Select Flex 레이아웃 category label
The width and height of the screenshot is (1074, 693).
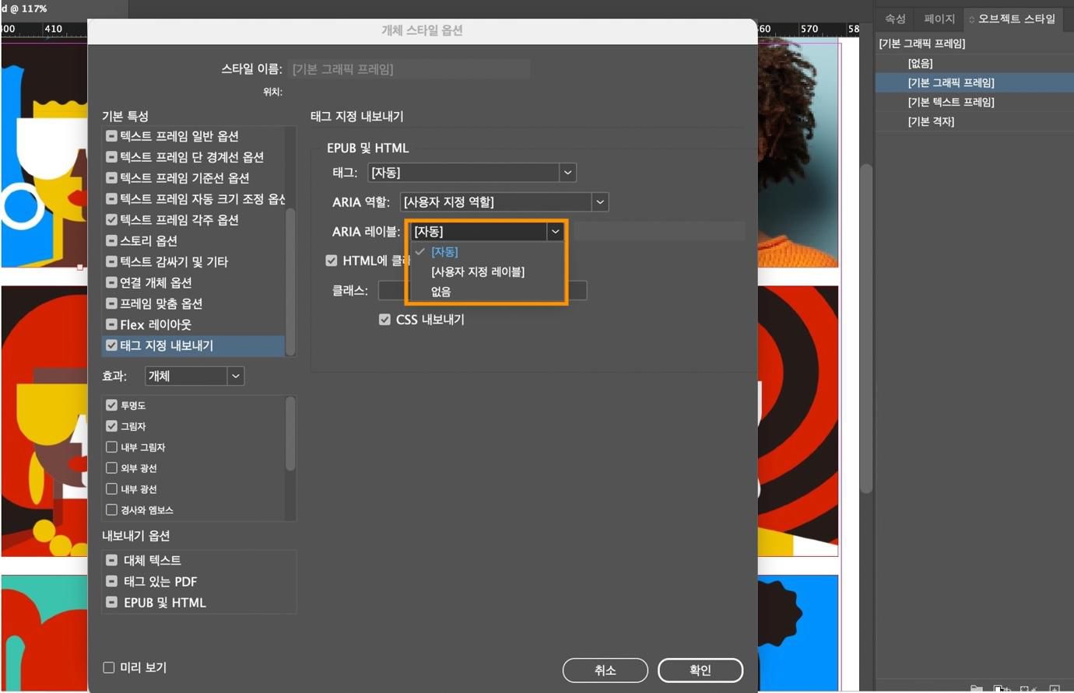(x=156, y=324)
